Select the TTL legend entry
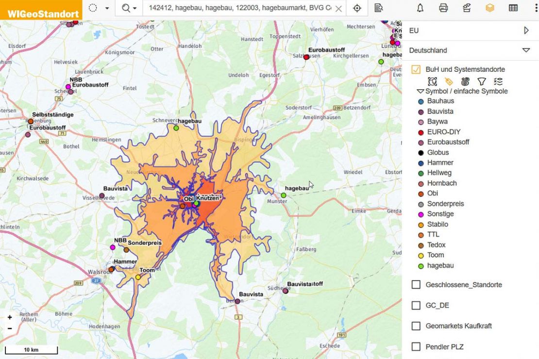 point(433,234)
